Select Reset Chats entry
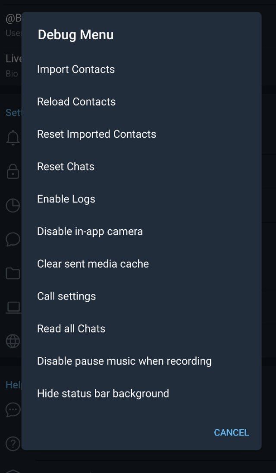The image size is (276, 473). (x=66, y=167)
